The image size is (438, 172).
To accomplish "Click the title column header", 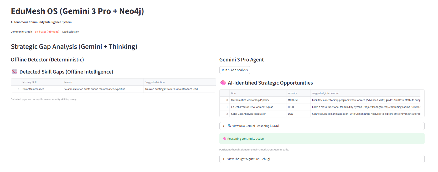I will point(233,93).
